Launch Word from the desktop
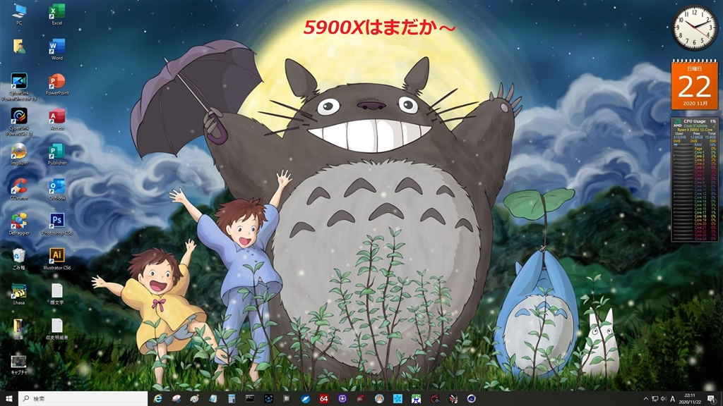 coord(56,49)
